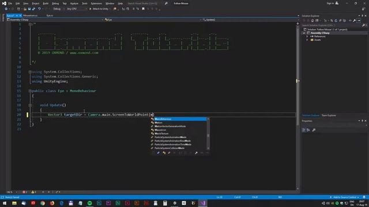The width and height of the screenshot is (369, 207).
Task: Click the Save toolbar icon
Action: (x=29, y=9)
